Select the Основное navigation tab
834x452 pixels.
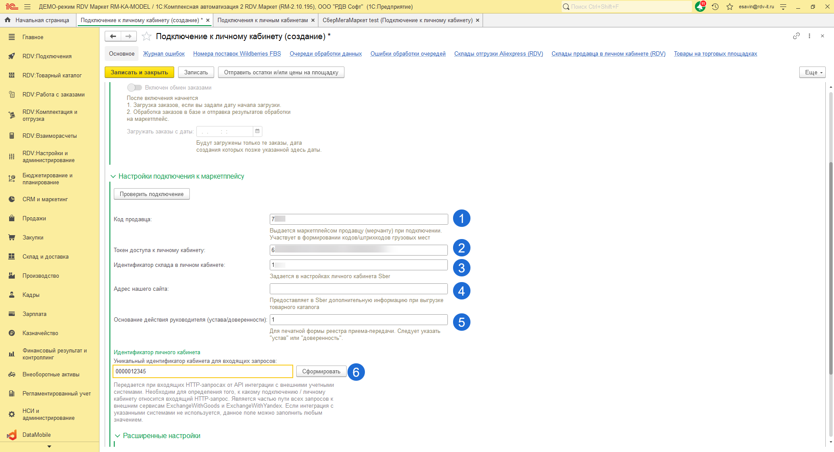[122, 54]
